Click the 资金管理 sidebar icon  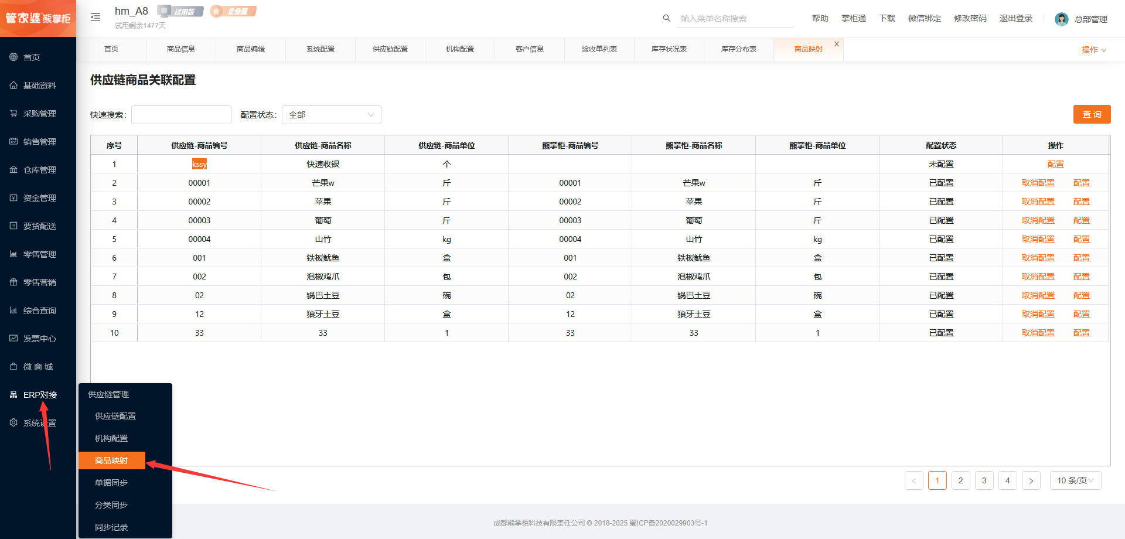13,197
